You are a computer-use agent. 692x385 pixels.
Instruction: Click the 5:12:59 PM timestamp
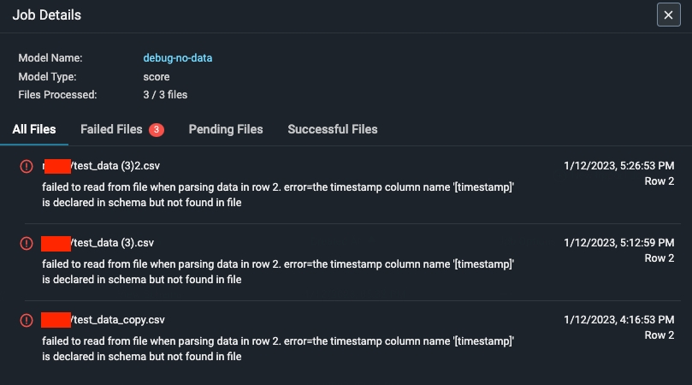point(619,242)
